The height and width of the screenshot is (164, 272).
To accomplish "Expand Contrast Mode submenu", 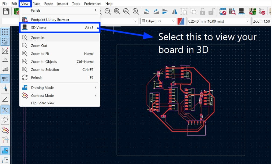I will 60,95.
